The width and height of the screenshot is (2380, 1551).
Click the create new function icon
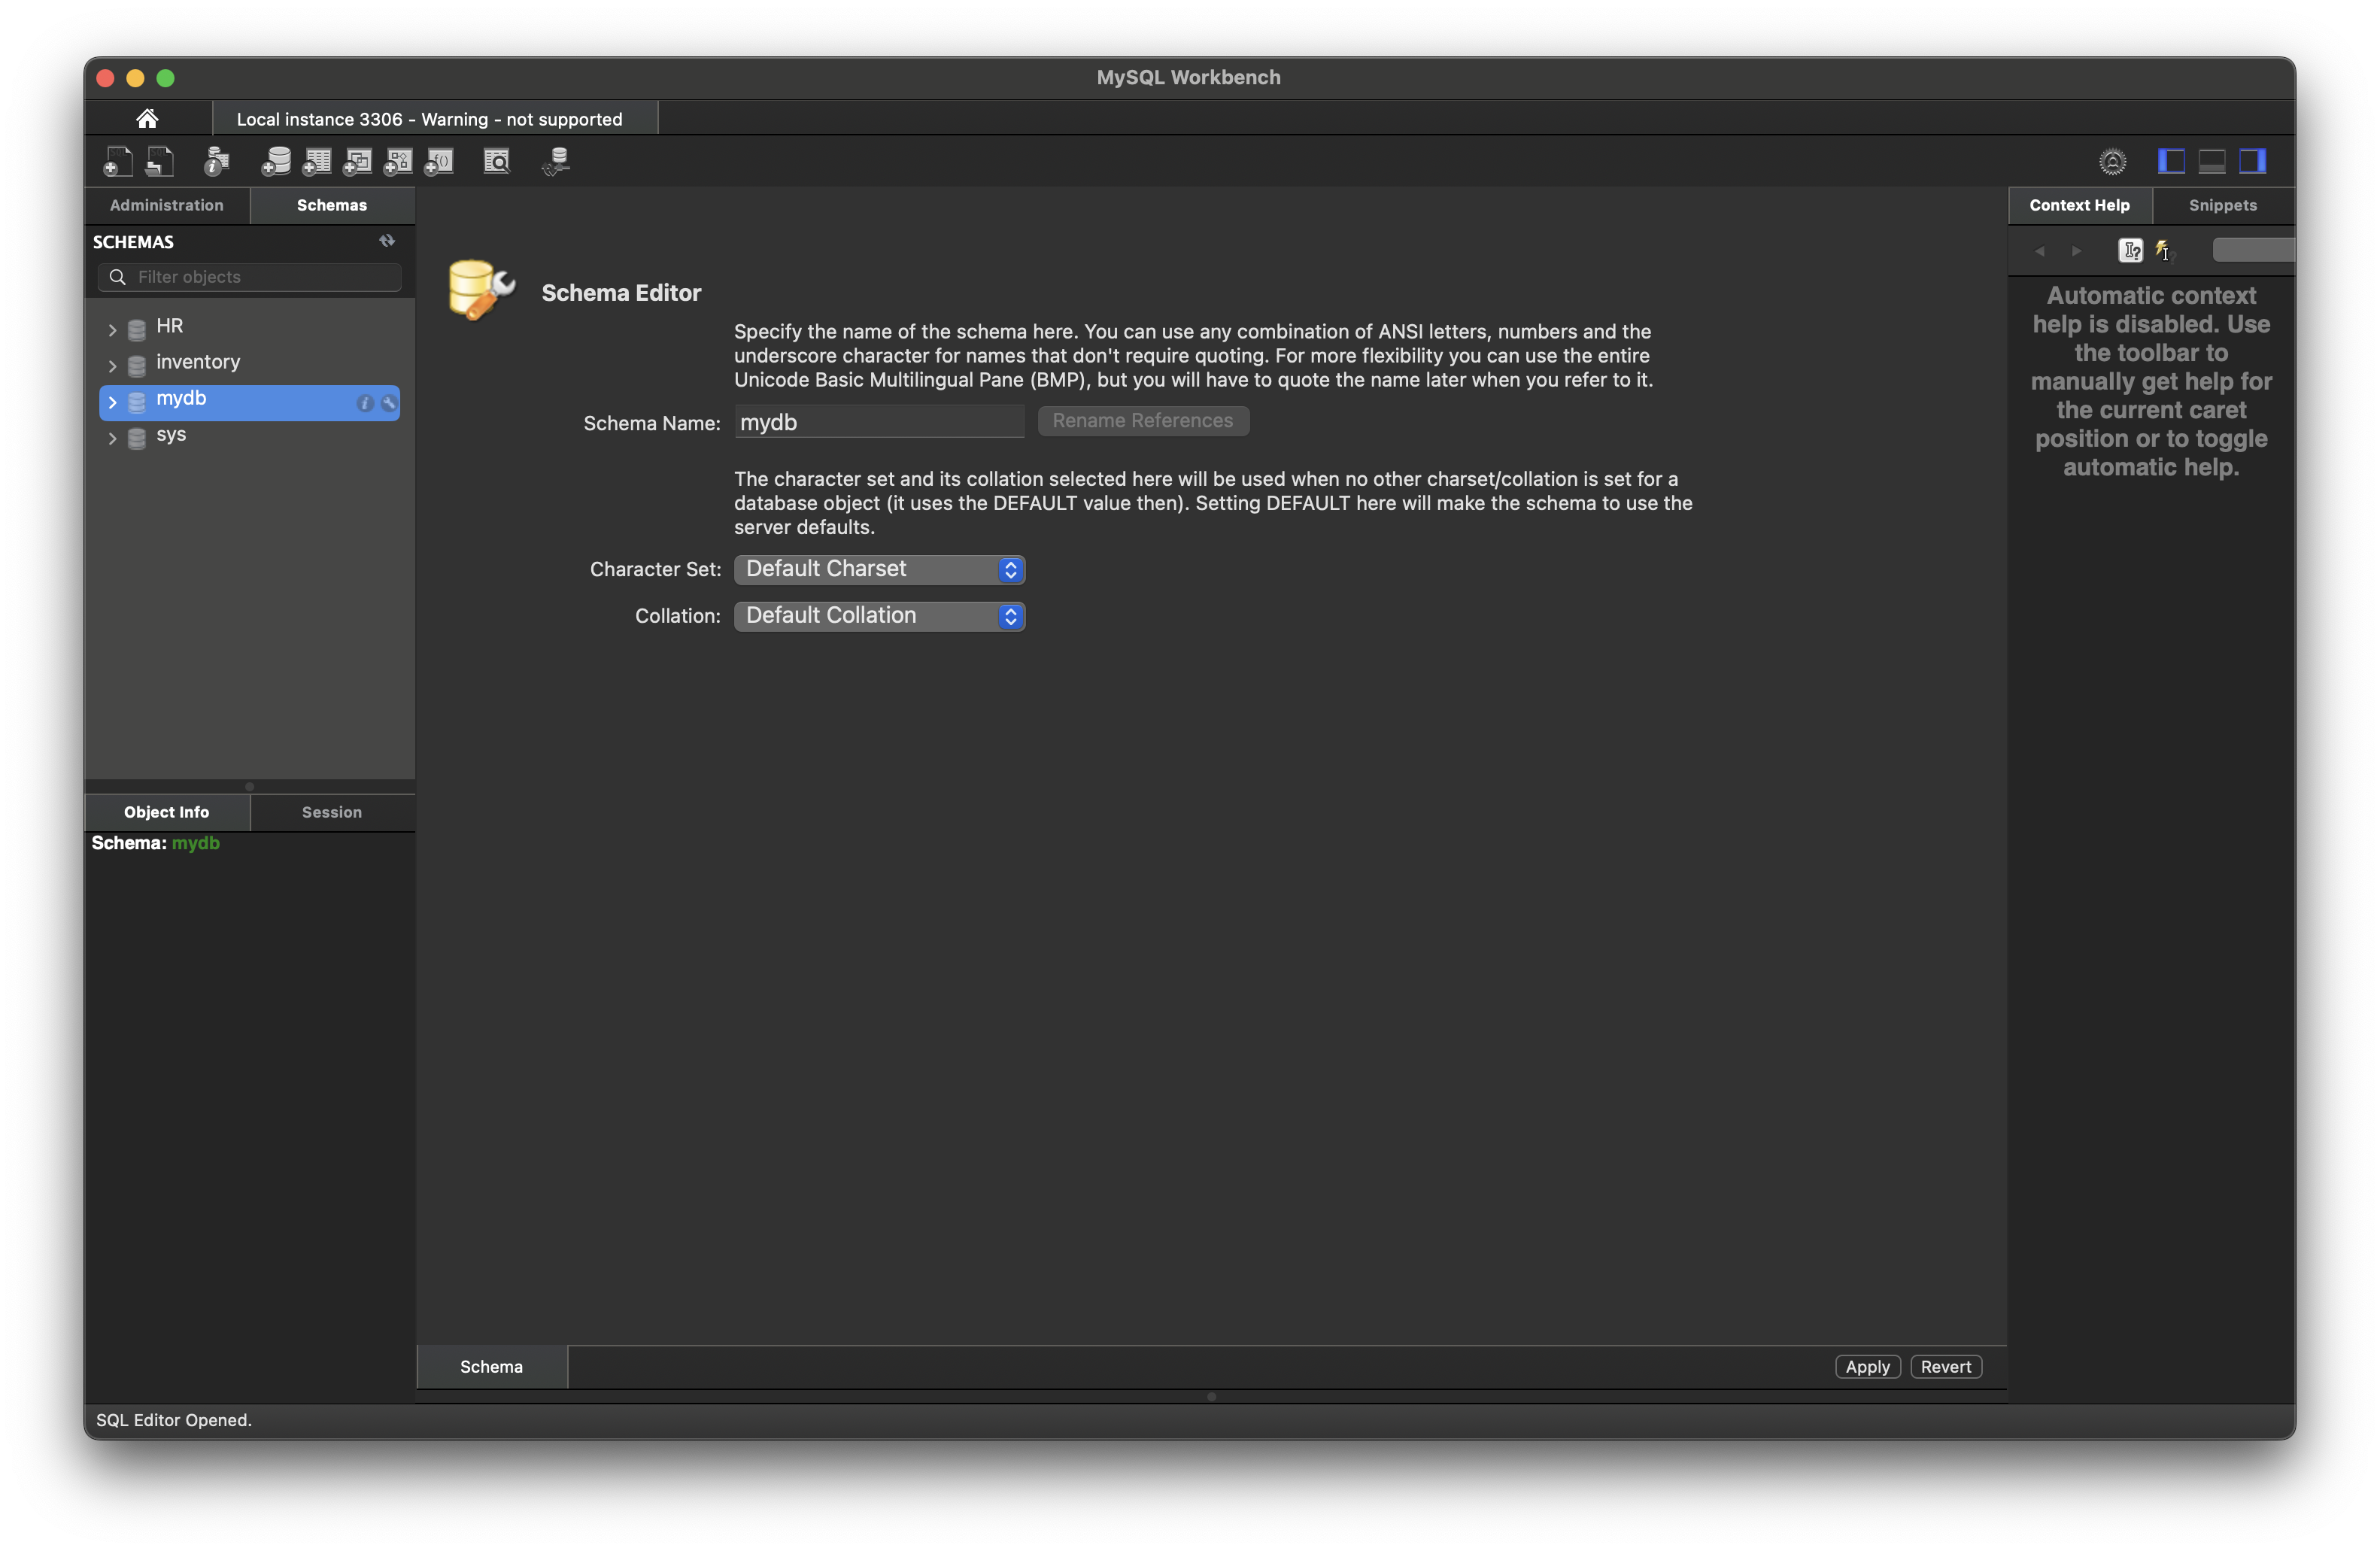point(439,161)
